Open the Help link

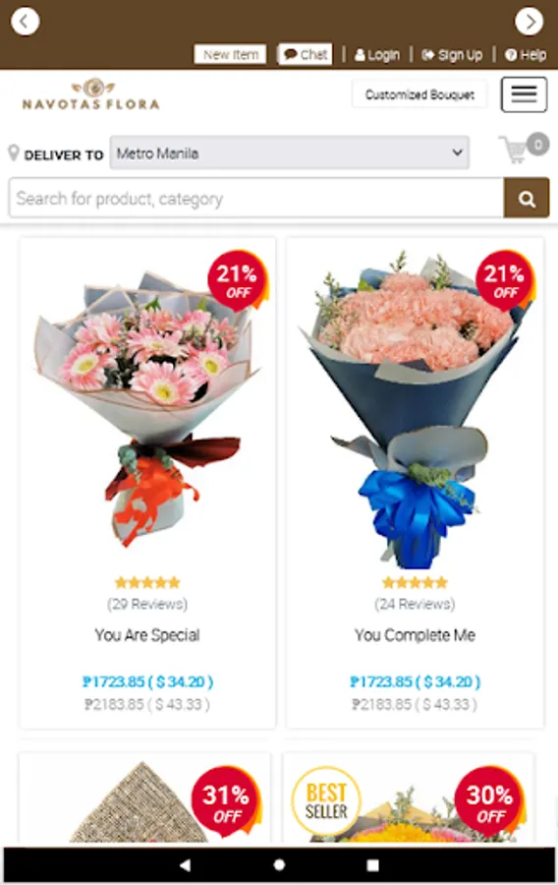[x=526, y=55]
